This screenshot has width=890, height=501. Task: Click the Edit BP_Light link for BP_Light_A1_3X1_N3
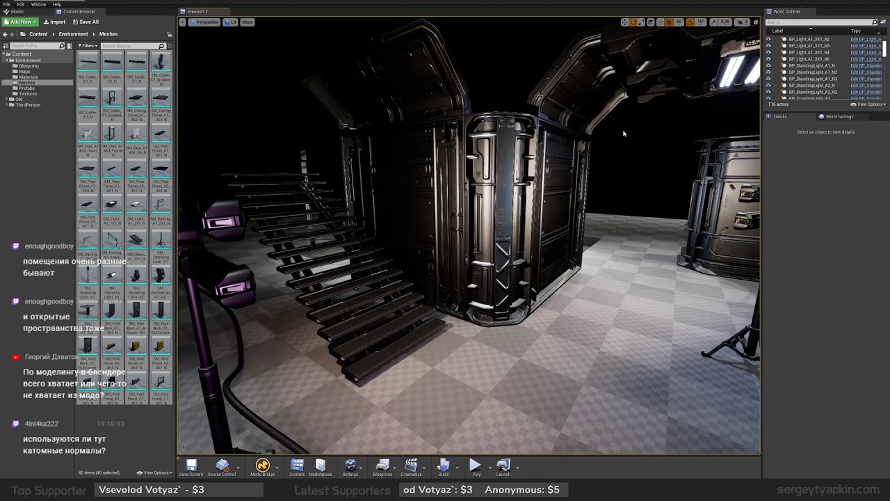tap(866, 46)
